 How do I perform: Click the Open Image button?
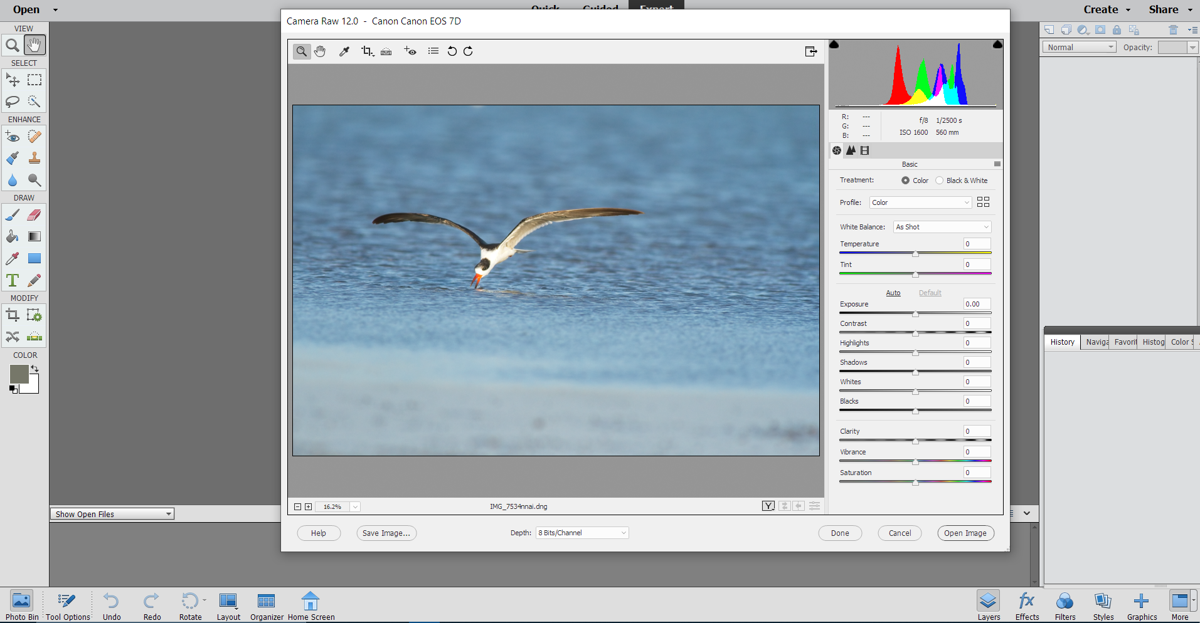click(x=965, y=533)
